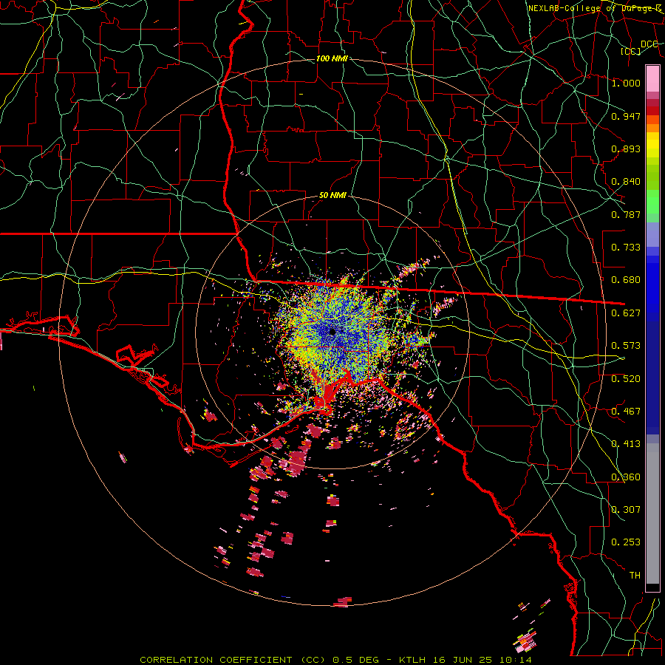This screenshot has width=665, height=665.
Task: Click the 0.253 scale value
Action: point(626,542)
